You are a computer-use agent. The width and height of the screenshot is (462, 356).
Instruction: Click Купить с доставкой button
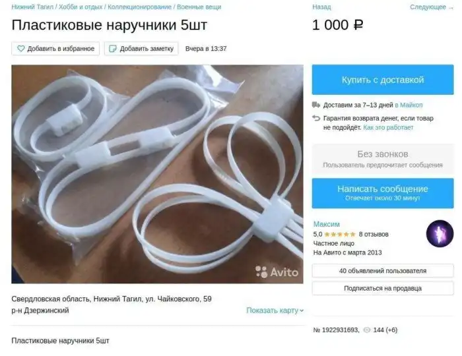[x=383, y=80]
